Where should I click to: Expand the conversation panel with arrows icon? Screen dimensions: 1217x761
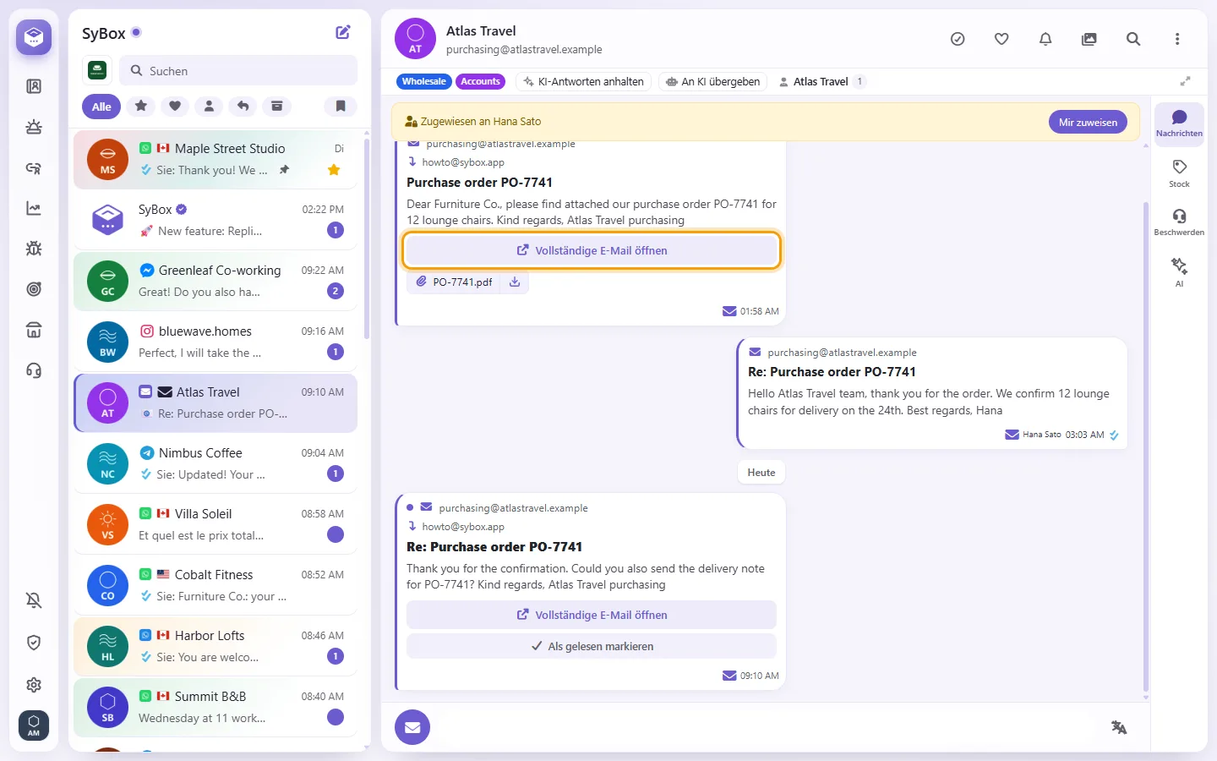tap(1186, 81)
